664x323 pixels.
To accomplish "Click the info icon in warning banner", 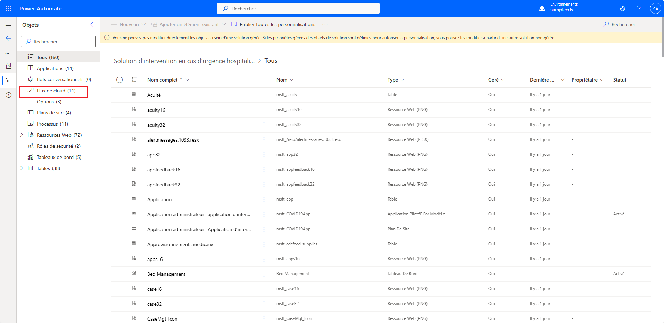I will pyautogui.click(x=107, y=37).
